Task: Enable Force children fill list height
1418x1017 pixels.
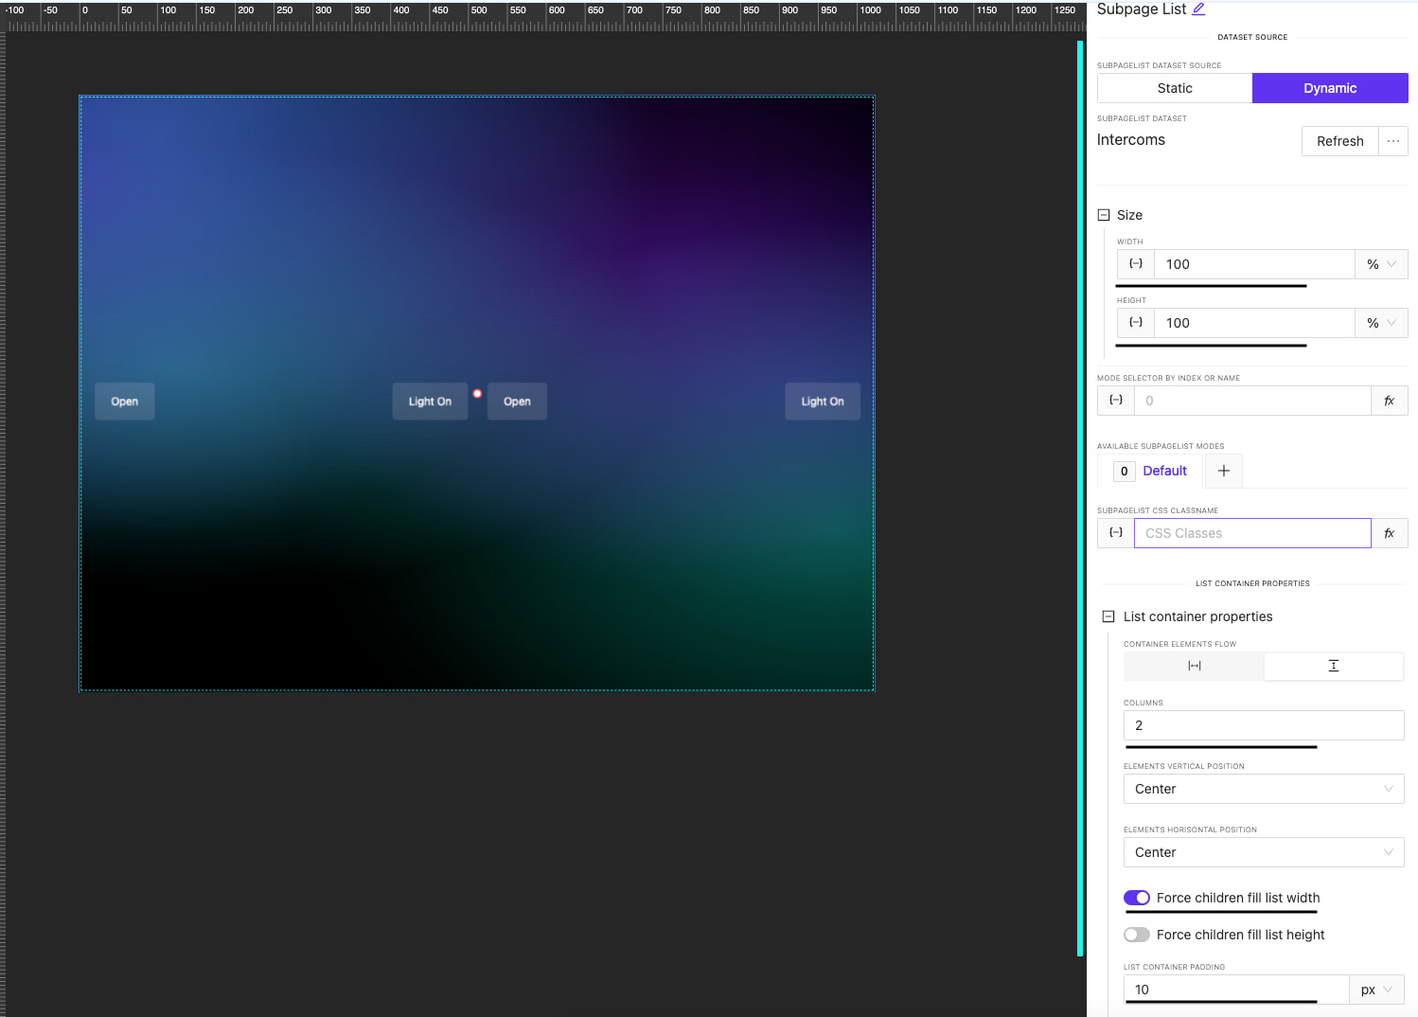Action: (1136, 934)
